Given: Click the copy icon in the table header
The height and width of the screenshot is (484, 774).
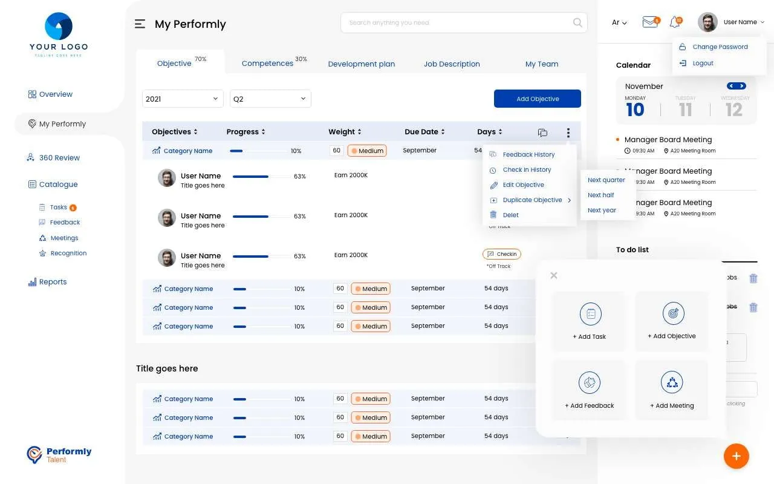Looking at the screenshot, I should coord(542,132).
